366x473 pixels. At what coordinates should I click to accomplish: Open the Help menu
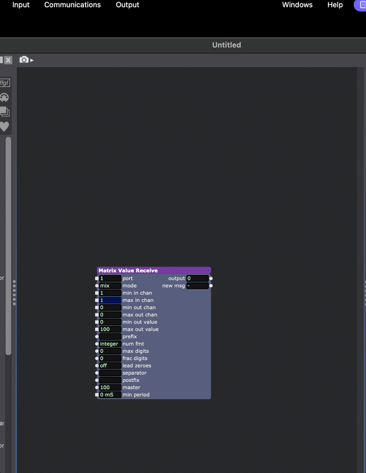[x=335, y=5]
